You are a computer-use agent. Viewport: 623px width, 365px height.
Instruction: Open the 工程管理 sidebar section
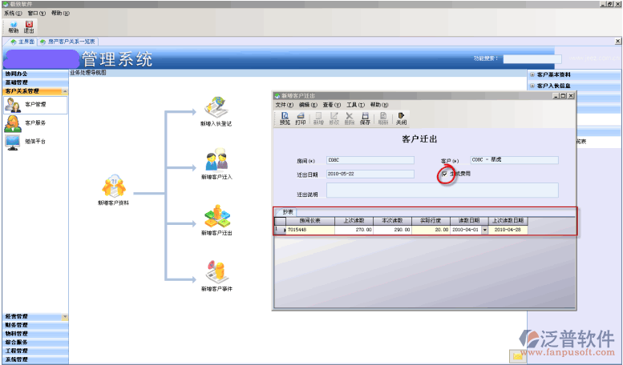(x=35, y=351)
